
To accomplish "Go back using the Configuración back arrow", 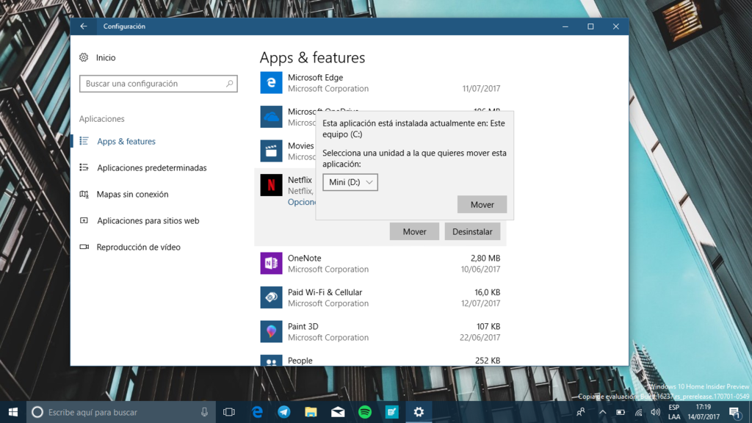I will point(84,26).
